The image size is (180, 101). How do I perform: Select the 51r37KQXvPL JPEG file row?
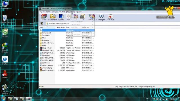pyautogui.click(x=67, y=53)
